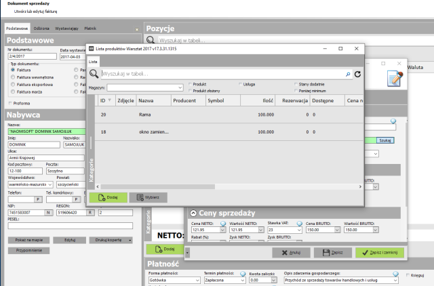Click the Pozycje search magnifier icon
Image resolution: width=434 pixels, height=286 pixels.
coord(151,40)
